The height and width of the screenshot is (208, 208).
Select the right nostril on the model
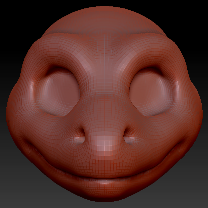(129, 136)
